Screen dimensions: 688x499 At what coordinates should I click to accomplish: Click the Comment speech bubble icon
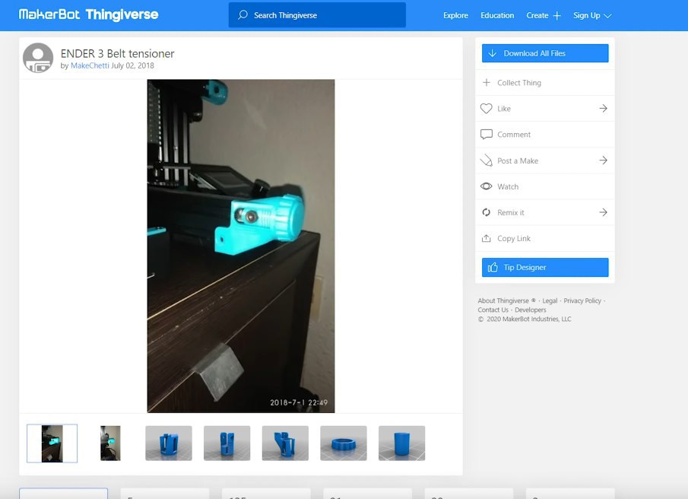pos(487,135)
